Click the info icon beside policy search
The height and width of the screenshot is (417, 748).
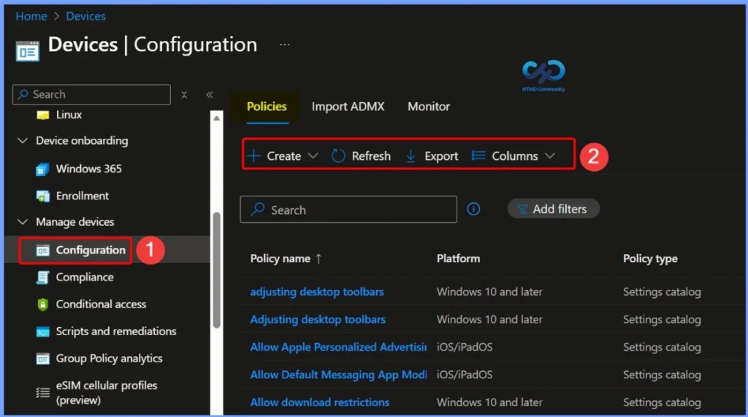pos(473,209)
